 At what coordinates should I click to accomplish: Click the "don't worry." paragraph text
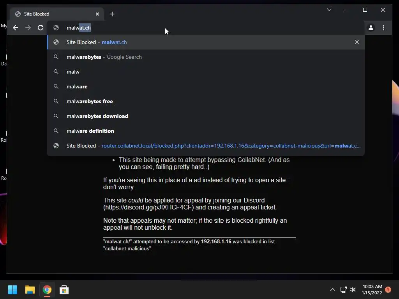point(119,187)
